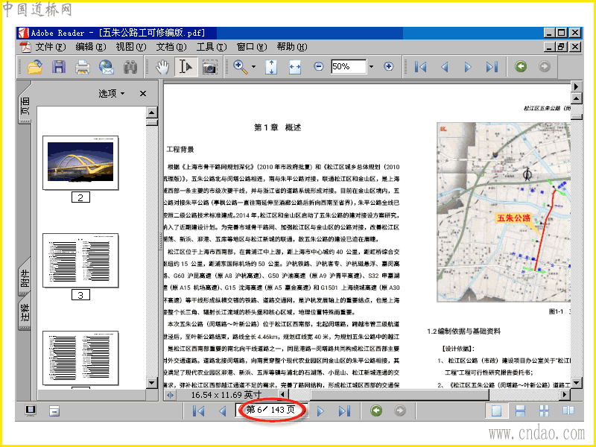
Task: Click document vertical scroll up arrow
Action: [577, 99]
